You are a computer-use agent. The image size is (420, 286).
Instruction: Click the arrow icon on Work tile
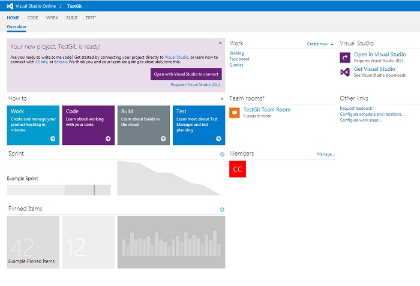point(53,139)
